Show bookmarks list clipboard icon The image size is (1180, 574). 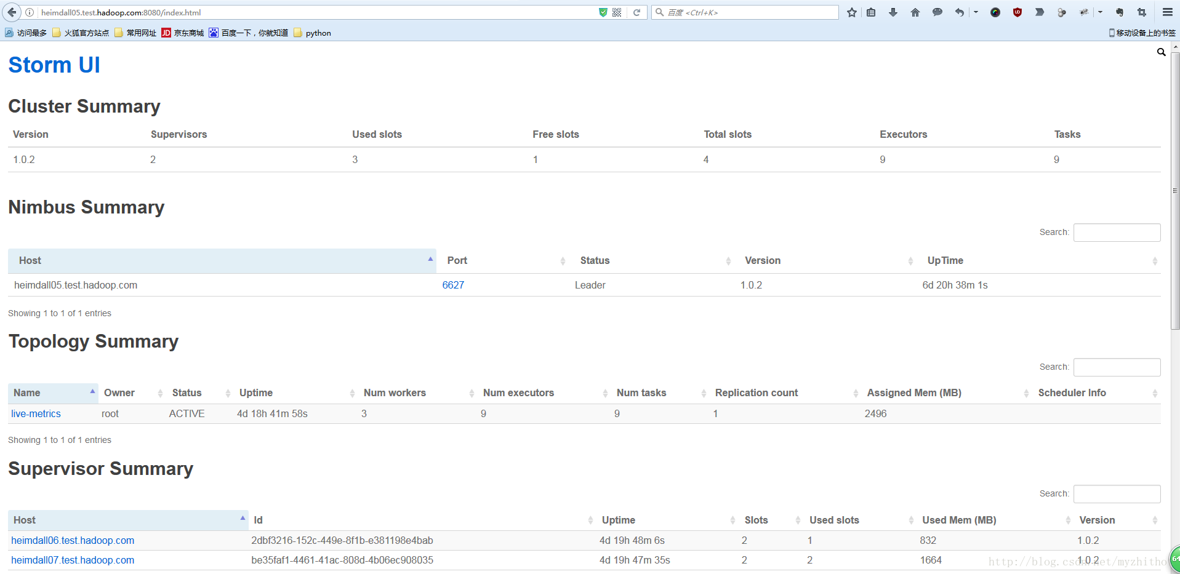(x=871, y=12)
